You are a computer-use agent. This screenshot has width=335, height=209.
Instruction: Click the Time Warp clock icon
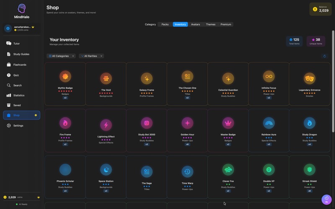(187, 171)
